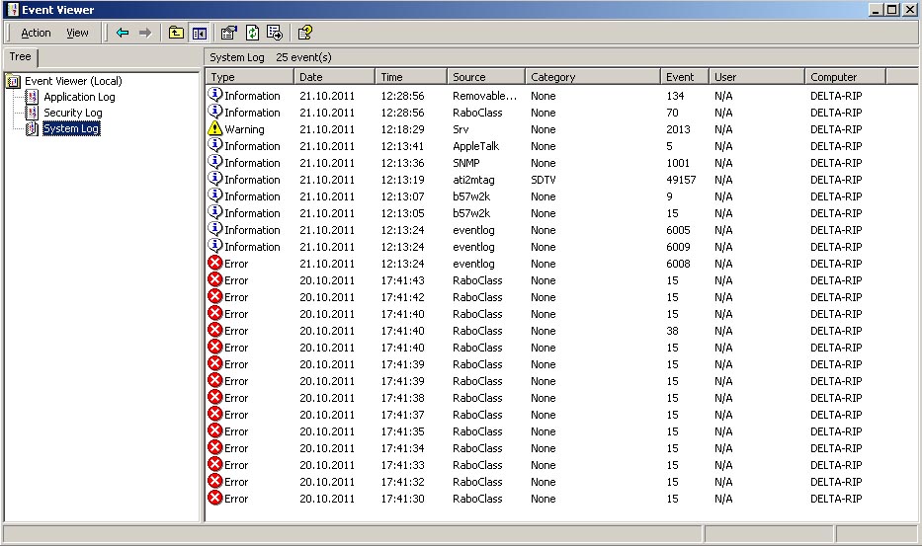This screenshot has height=546, width=922.
Task: Click the b57w2k source at 12:13:07
Action: pos(471,196)
